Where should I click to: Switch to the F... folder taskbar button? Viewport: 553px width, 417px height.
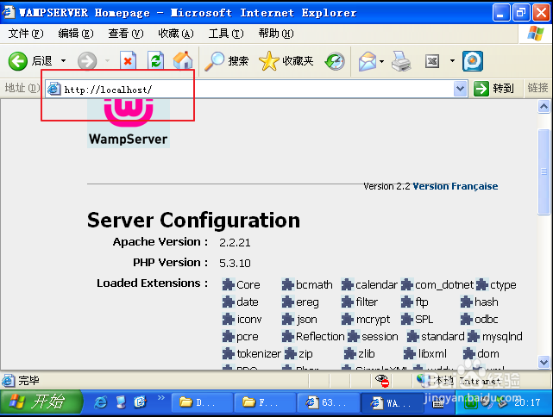(x=265, y=402)
